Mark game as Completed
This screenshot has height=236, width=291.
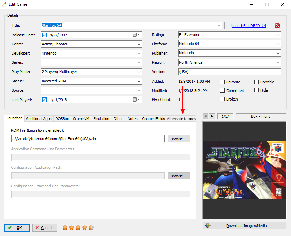click(222, 90)
